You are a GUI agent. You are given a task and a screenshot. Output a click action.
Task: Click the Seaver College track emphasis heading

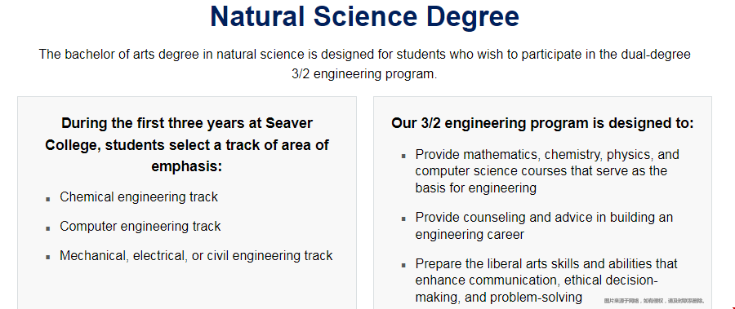pyautogui.click(x=187, y=145)
